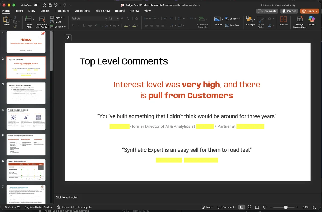
Task: Toggle superscript formatting
Action: click(x=96, y=25)
